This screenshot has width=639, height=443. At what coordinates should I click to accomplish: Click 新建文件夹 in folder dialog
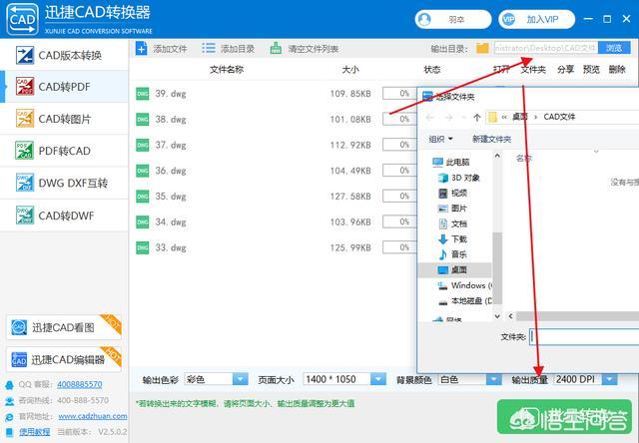491,139
